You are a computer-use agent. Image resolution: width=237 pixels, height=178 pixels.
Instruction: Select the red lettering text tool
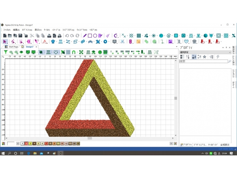pyautogui.click(x=45, y=42)
